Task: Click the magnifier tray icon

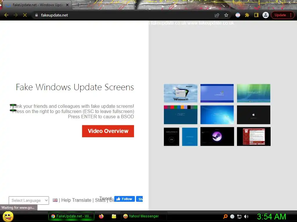Action: pos(225,217)
